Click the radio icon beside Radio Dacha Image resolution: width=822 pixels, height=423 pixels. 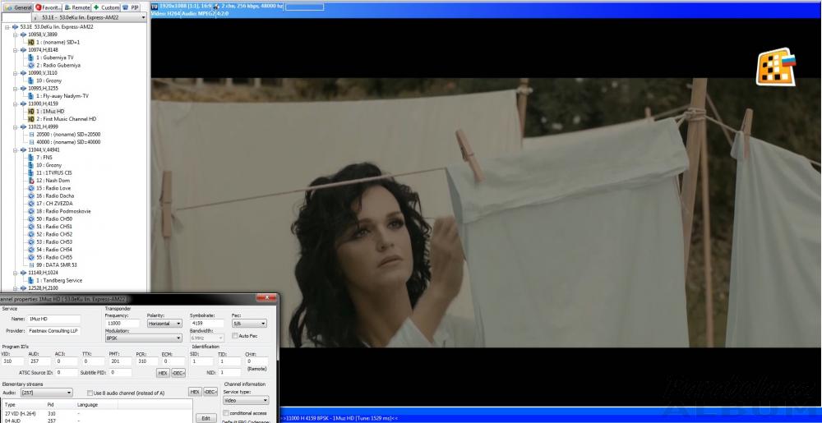[x=31, y=195]
